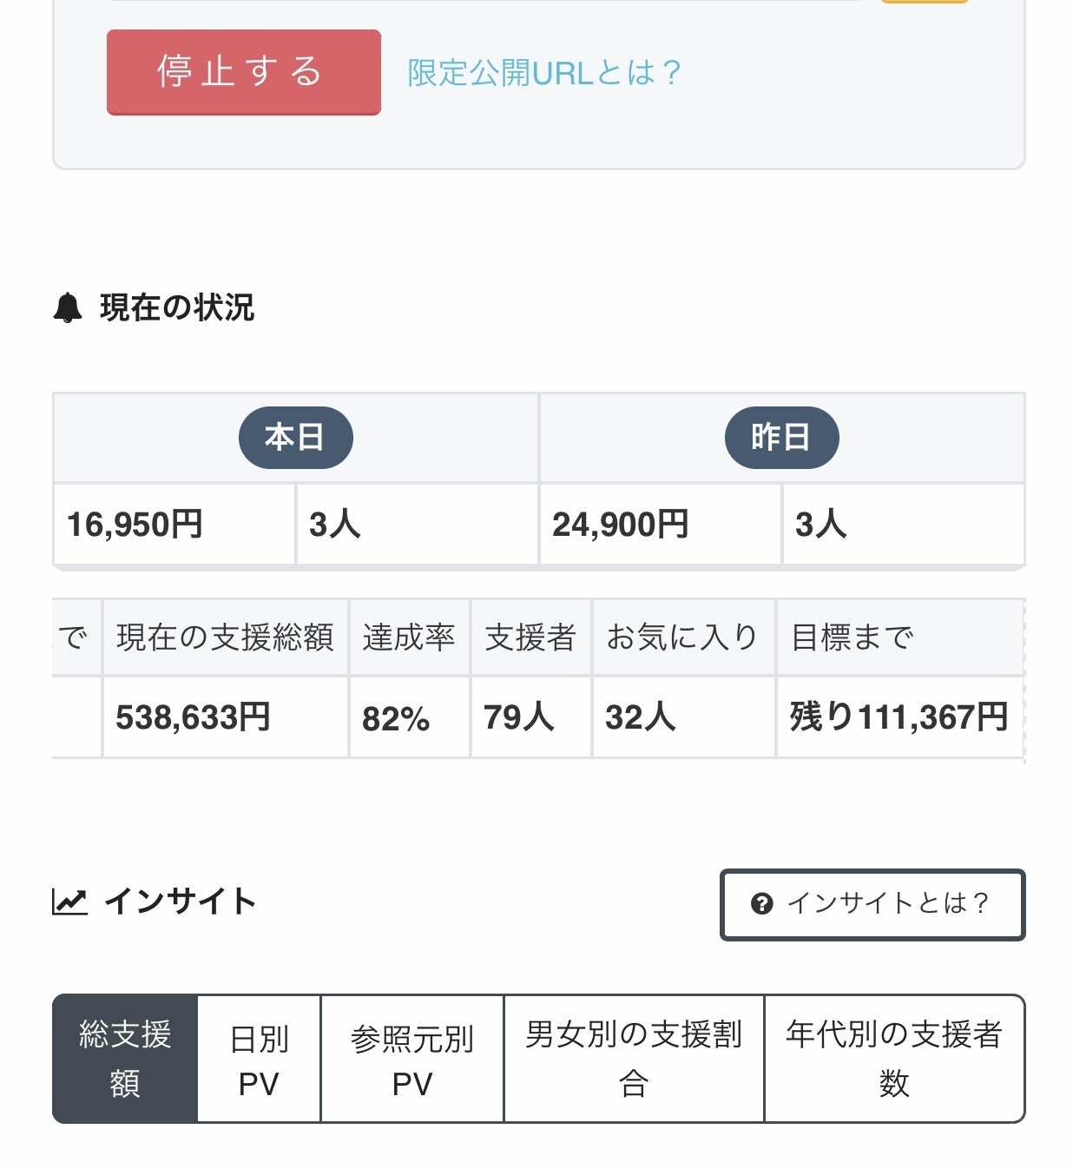This screenshot has width=1073, height=1169.
Task: Select the 総支援額 tab
Action: pos(125,1059)
